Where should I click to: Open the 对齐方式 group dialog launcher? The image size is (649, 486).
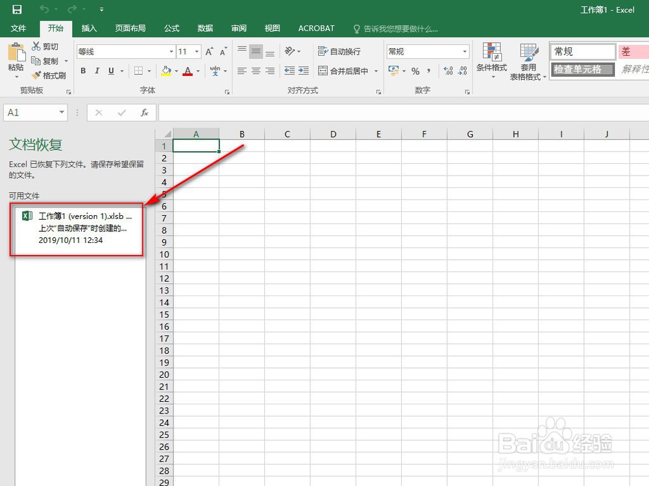(x=378, y=92)
